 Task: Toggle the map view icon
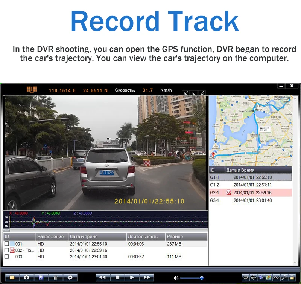tap(269, 278)
